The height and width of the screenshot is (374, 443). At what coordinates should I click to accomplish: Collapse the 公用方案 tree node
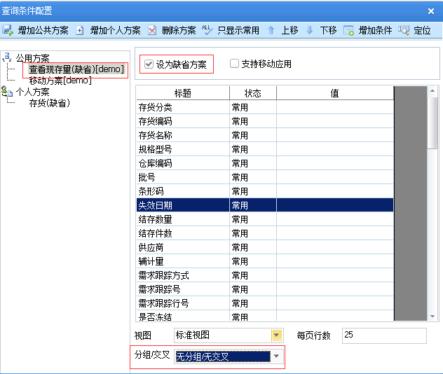point(8,57)
